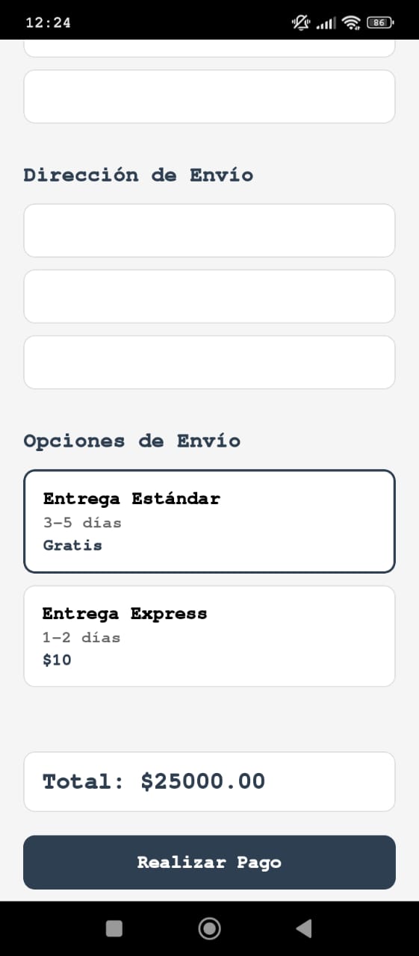Tap the Opciones de Envío heading
The width and height of the screenshot is (419, 956).
pos(132,441)
